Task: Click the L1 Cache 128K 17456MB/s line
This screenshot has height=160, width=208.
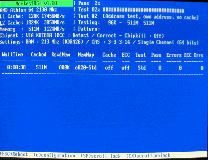Action: pyautogui.click(x=32, y=16)
